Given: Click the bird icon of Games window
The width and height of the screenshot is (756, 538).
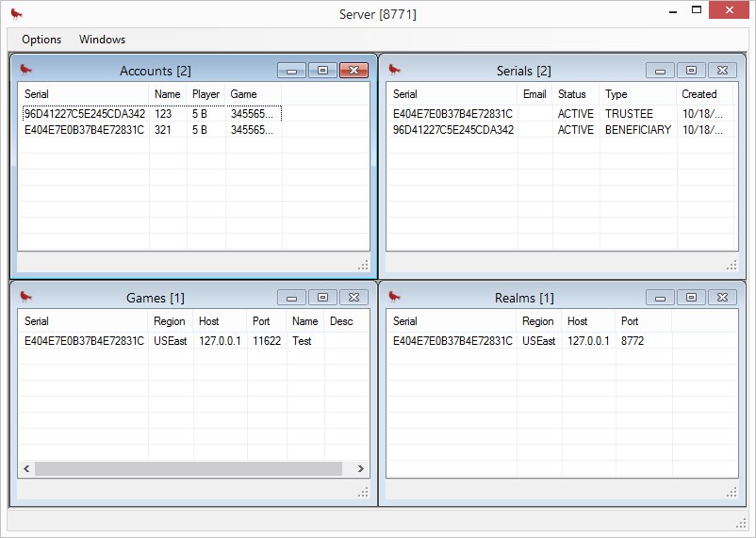Looking at the screenshot, I should pos(26,297).
